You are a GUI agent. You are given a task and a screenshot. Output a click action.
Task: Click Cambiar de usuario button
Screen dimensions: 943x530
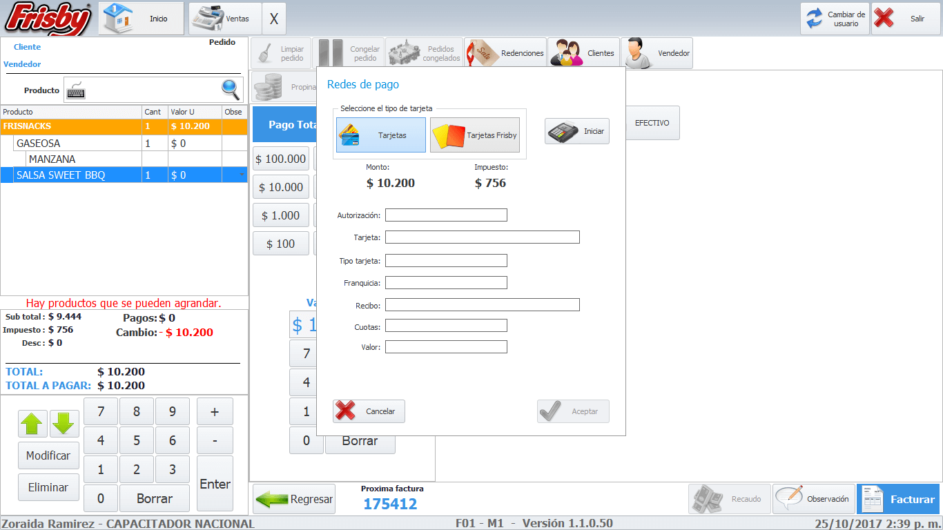[x=835, y=19]
